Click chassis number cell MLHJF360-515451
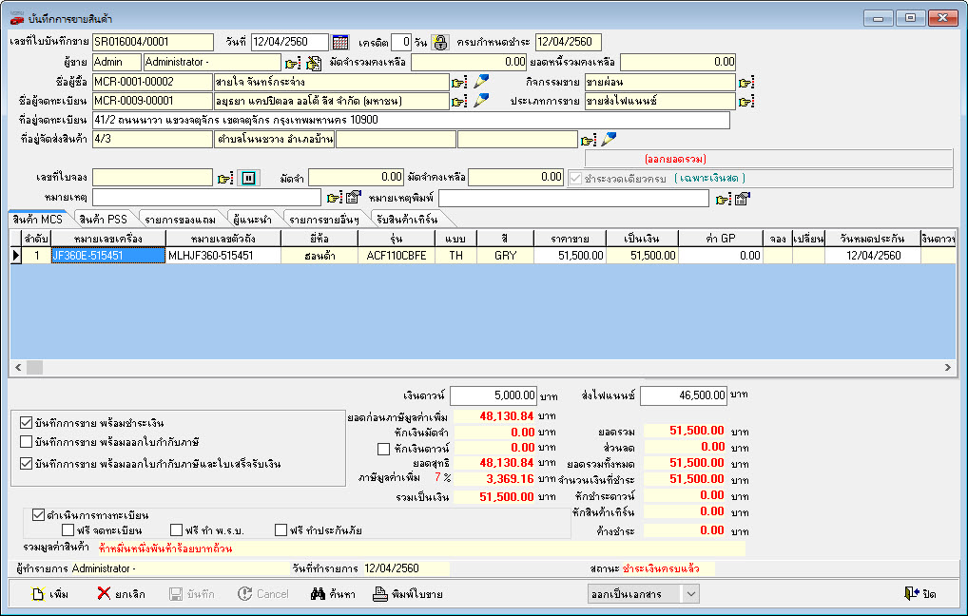Image resolution: width=968 pixels, height=616 pixels. click(x=223, y=256)
